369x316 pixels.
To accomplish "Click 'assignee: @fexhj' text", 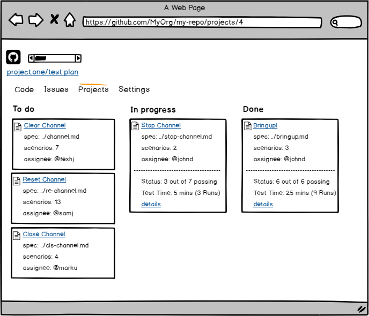I will click(49, 159).
